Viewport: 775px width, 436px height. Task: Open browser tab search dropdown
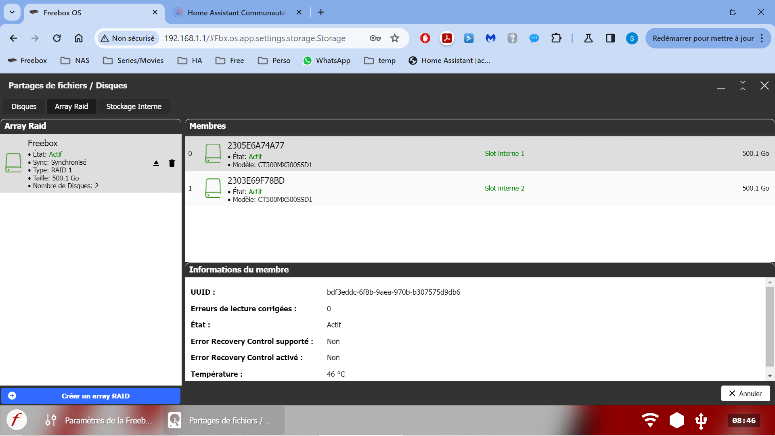coord(12,12)
